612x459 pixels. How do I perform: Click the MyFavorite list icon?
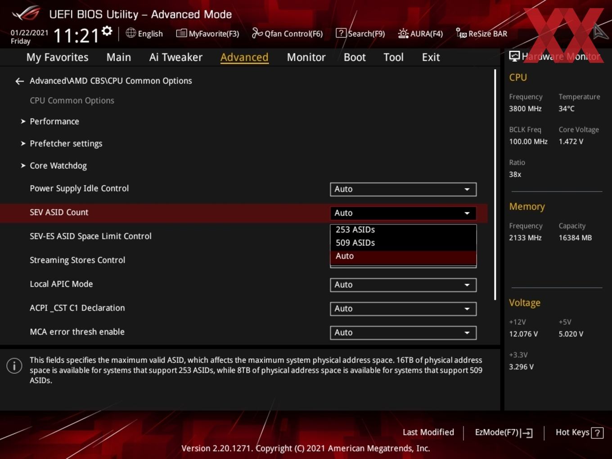pos(181,33)
